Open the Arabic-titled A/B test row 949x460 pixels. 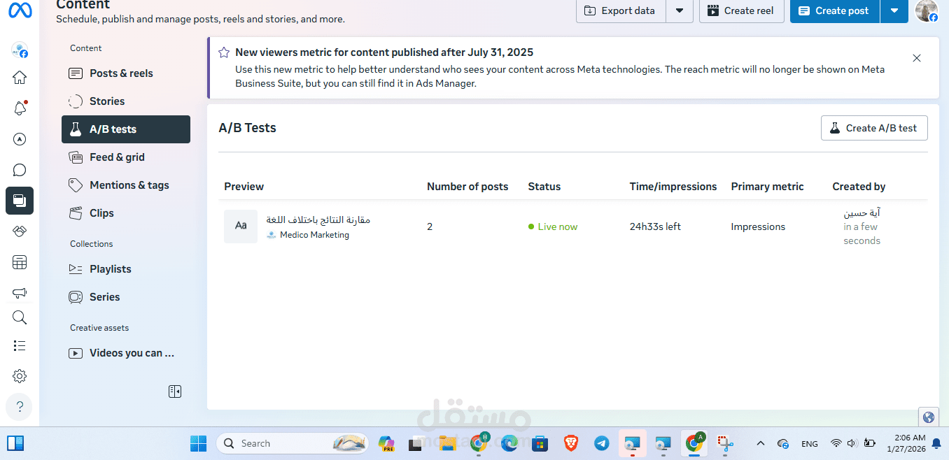[572, 227]
